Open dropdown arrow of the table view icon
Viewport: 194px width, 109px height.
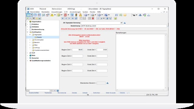[31, 15]
